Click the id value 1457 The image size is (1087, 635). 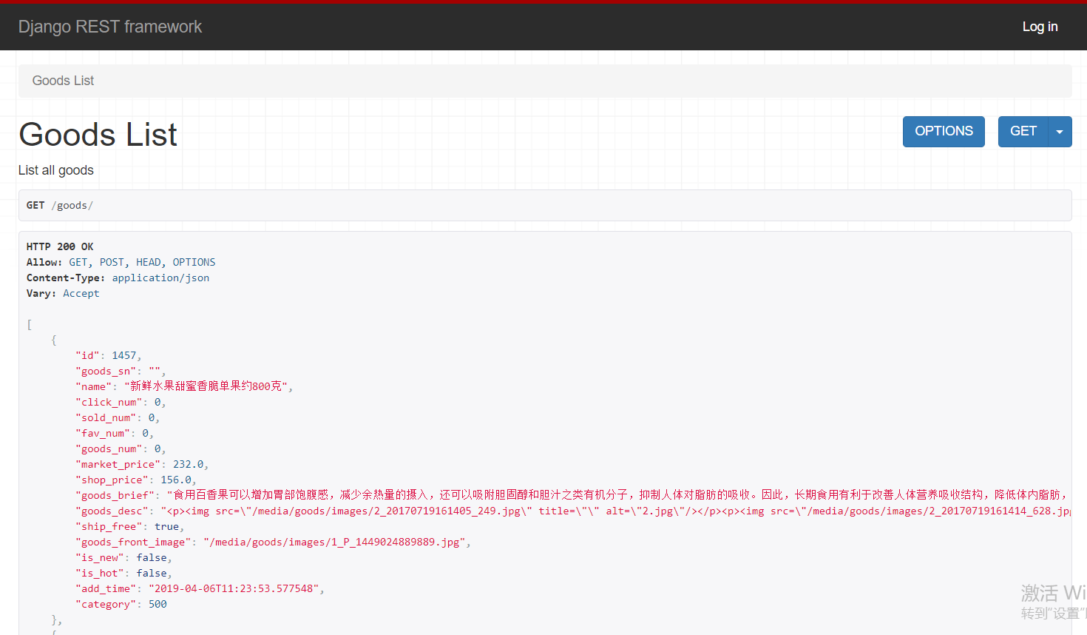coord(124,355)
